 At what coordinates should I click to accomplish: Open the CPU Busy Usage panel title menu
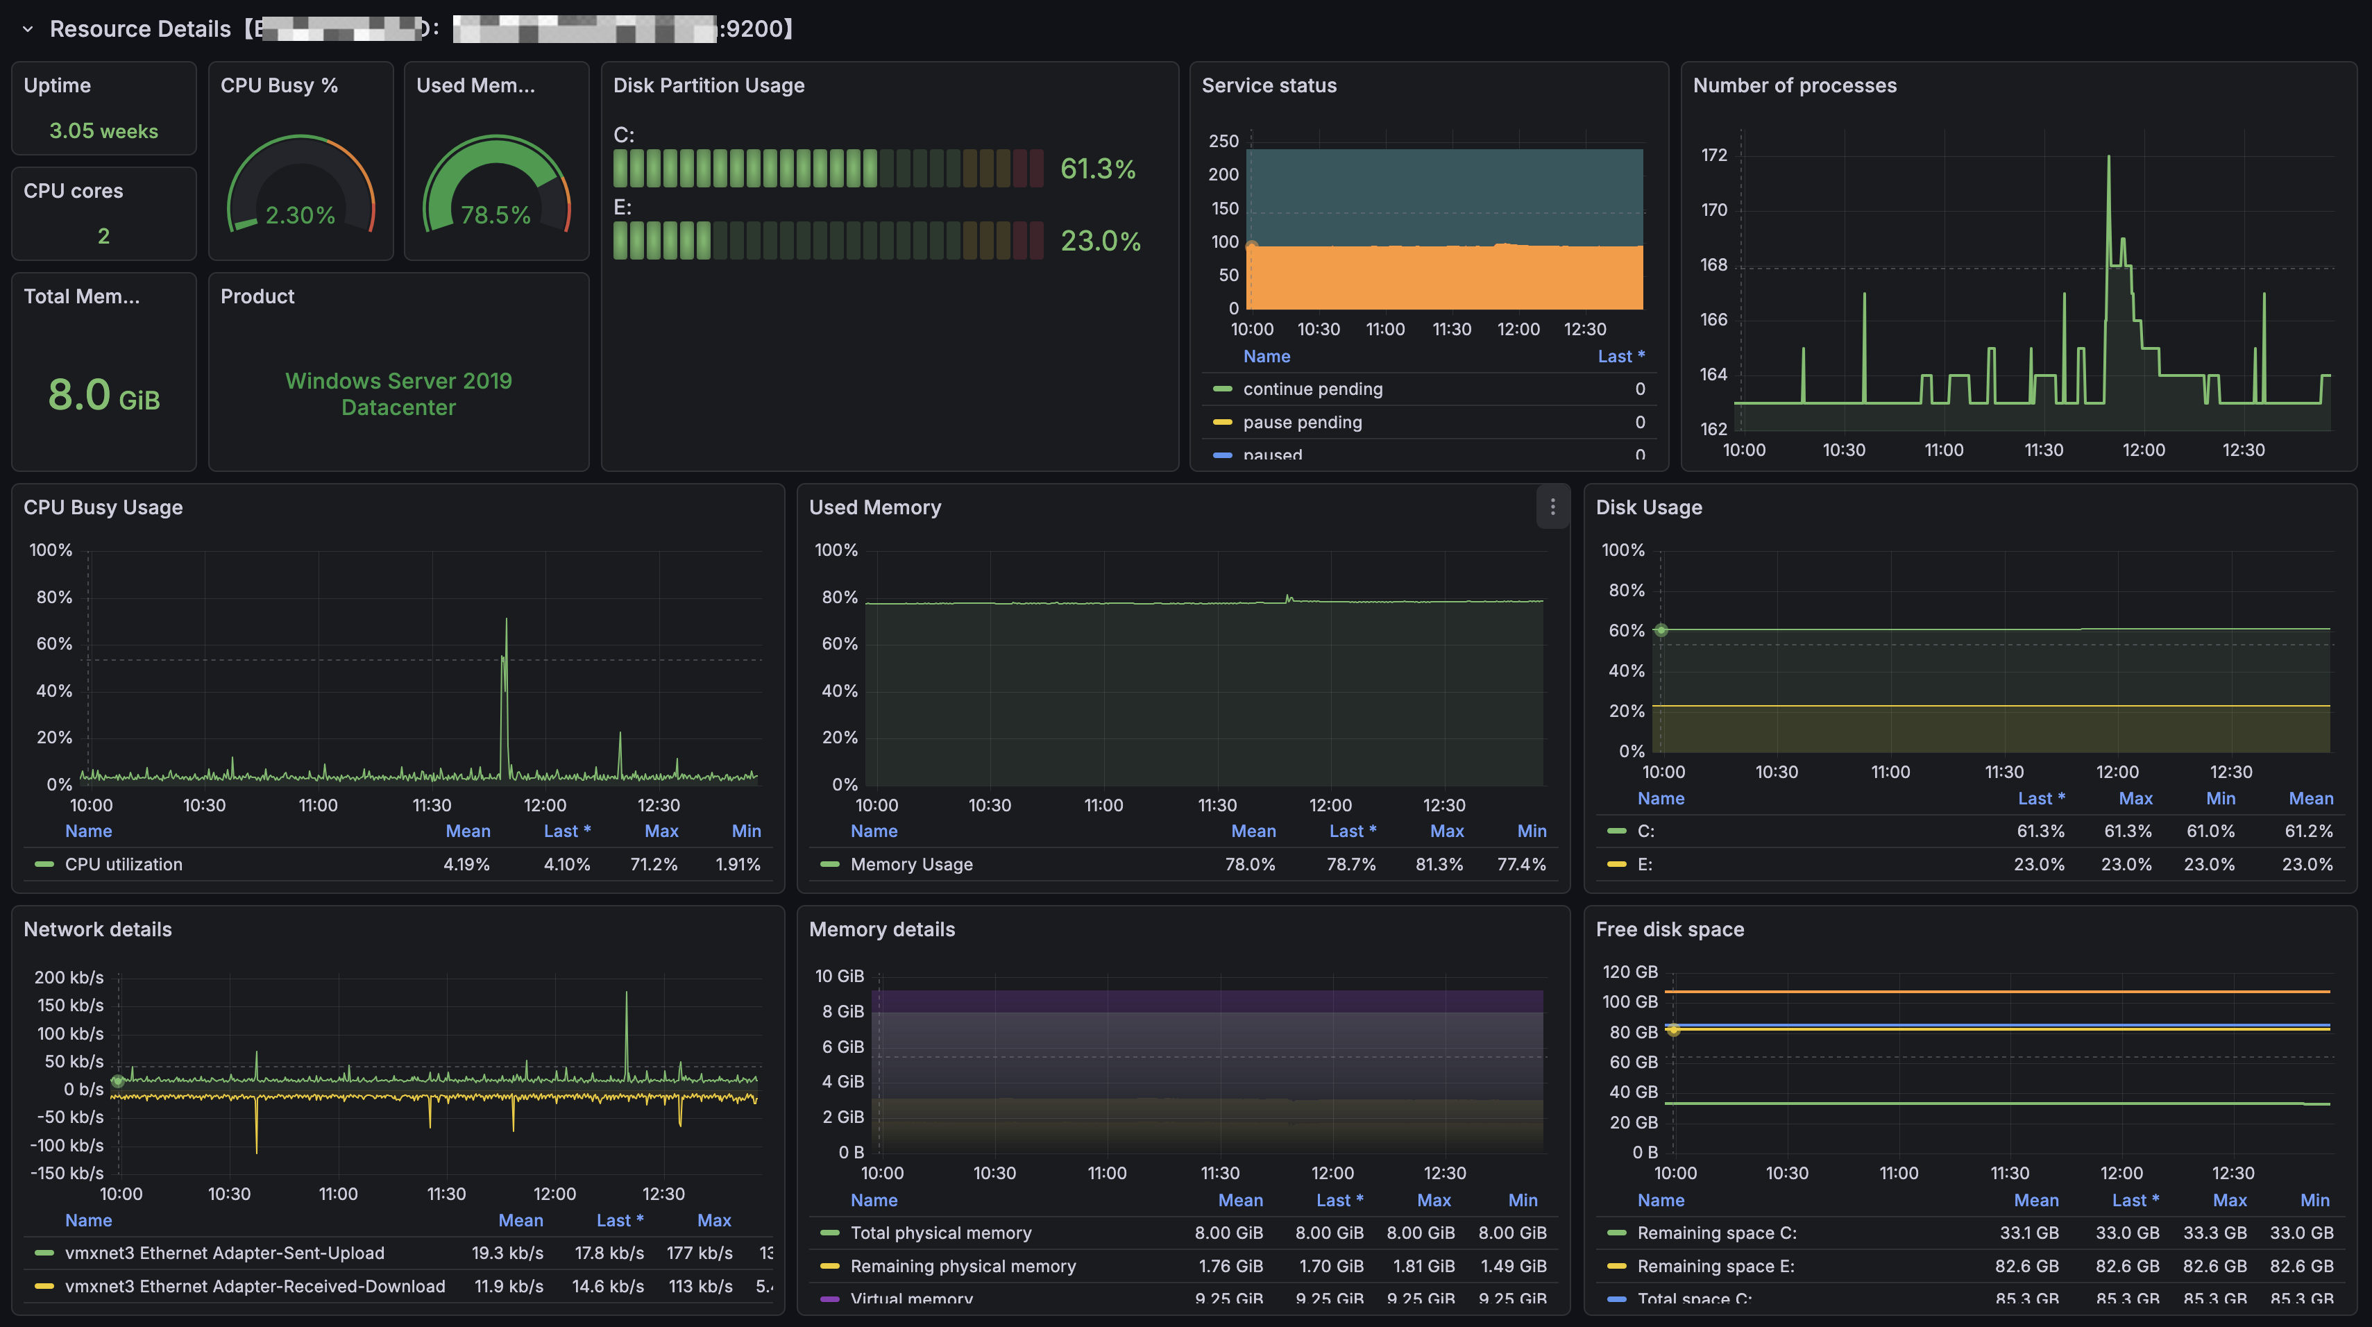tap(103, 507)
